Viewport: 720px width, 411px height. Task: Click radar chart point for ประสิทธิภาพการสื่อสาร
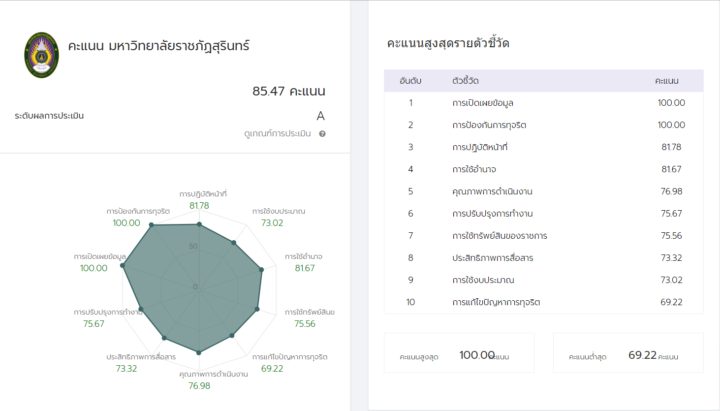point(164,338)
